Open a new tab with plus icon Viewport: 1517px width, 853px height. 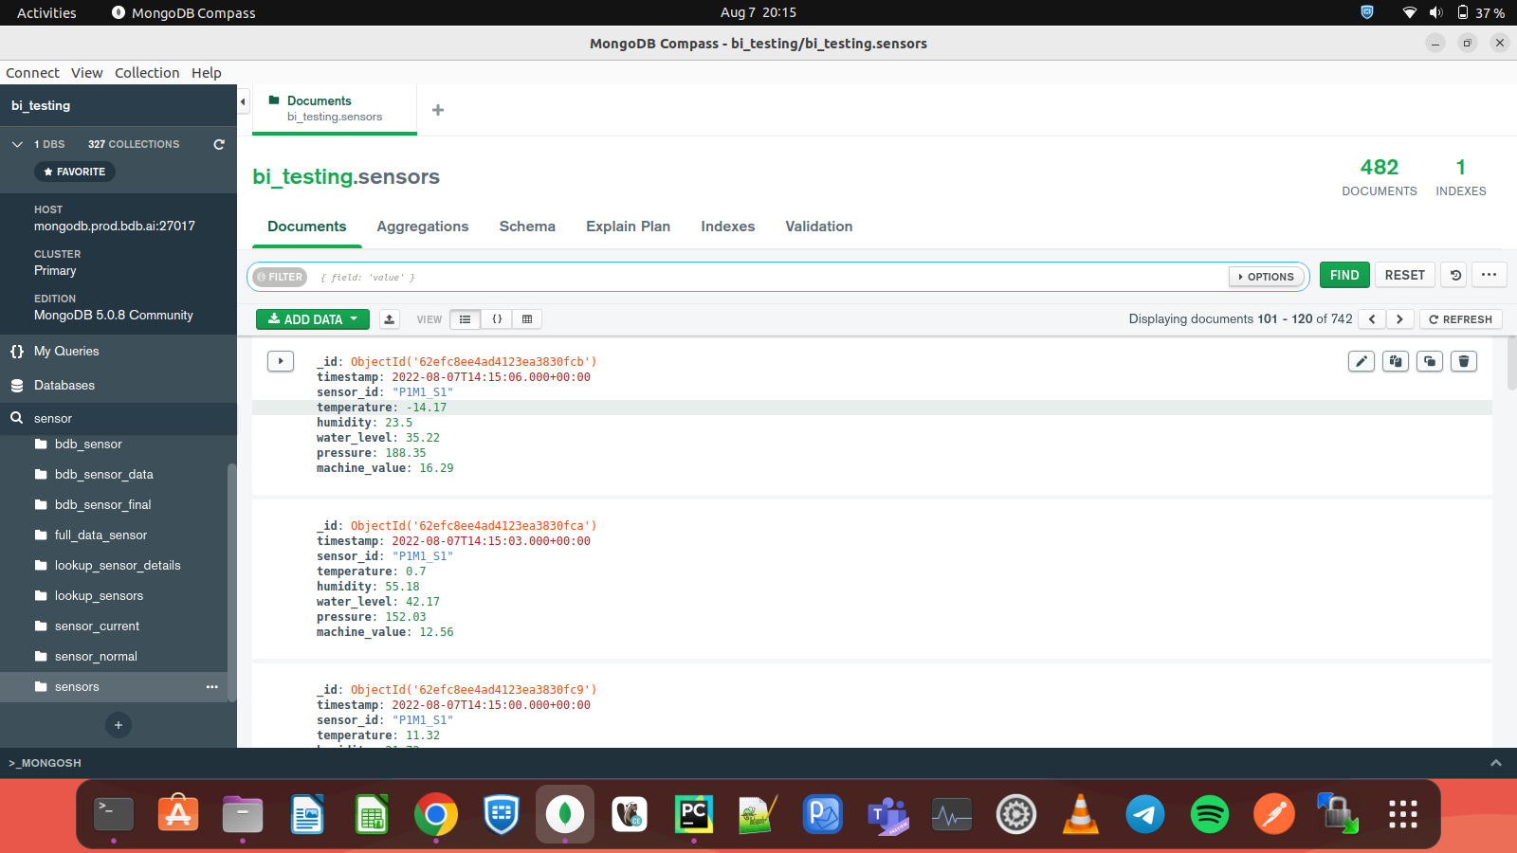[x=438, y=110]
